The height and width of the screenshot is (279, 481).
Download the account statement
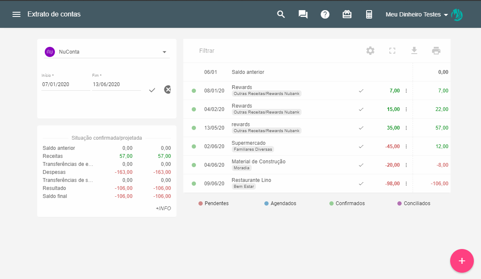414,51
